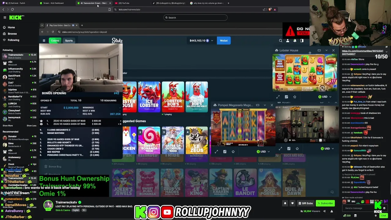This screenshot has width=391, height=220.
Task: Toggle theatre mode on Pompeii Megareels window
Action: 258,105
